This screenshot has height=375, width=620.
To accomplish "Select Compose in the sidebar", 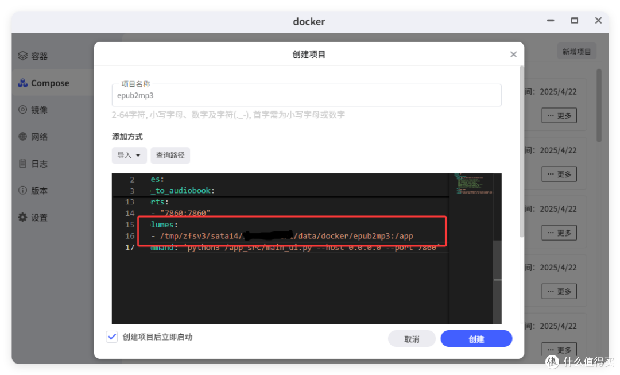I will tap(53, 83).
